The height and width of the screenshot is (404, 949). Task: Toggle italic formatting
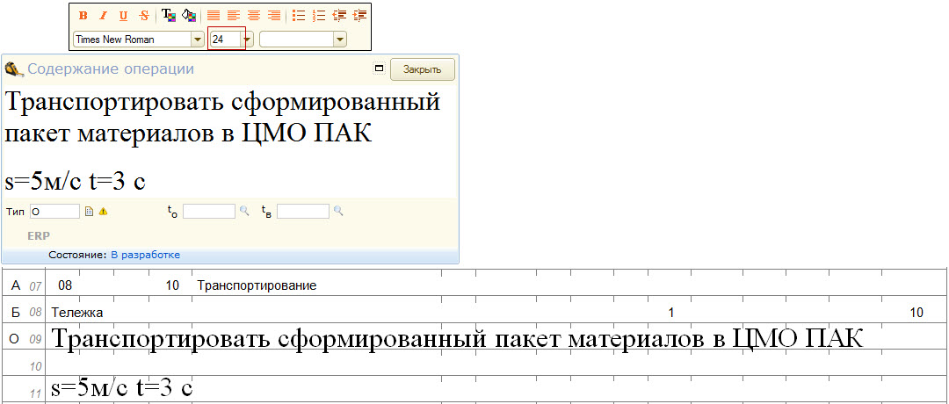click(103, 16)
